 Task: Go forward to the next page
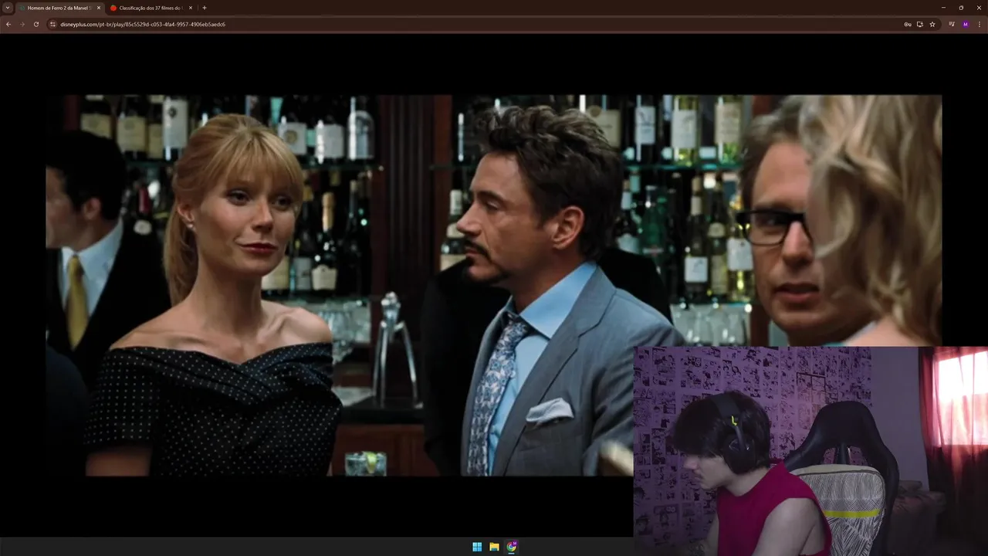22,24
